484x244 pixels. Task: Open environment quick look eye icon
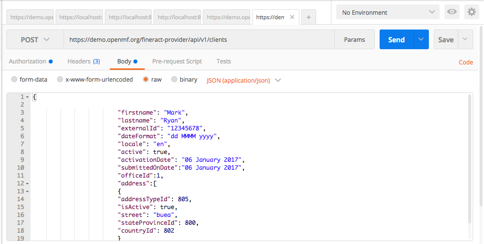(452, 12)
